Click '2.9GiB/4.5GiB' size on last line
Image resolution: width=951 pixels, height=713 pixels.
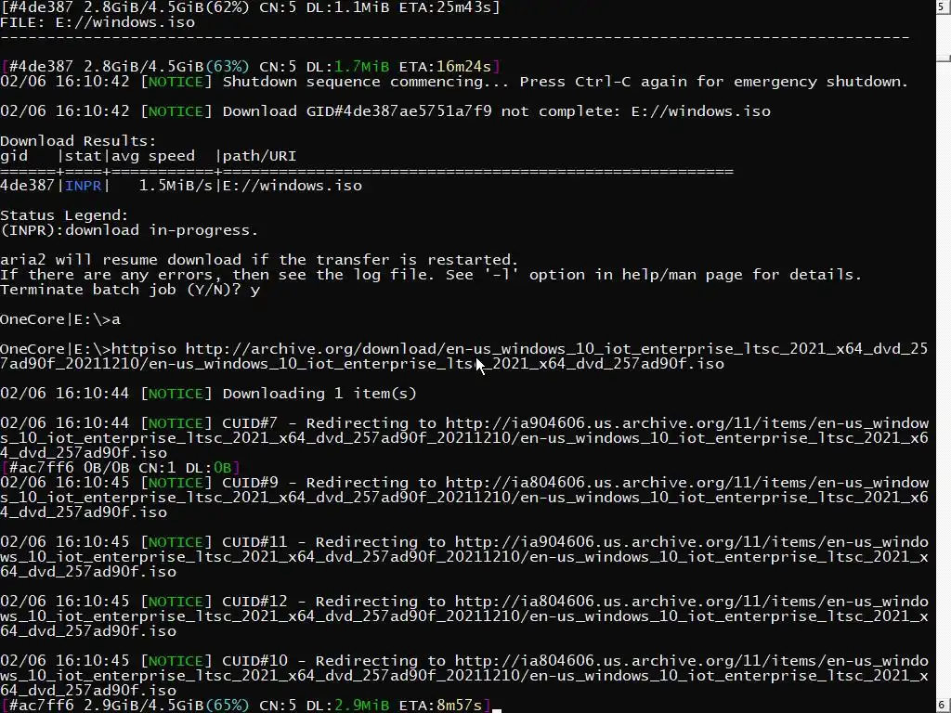pos(144,706)
